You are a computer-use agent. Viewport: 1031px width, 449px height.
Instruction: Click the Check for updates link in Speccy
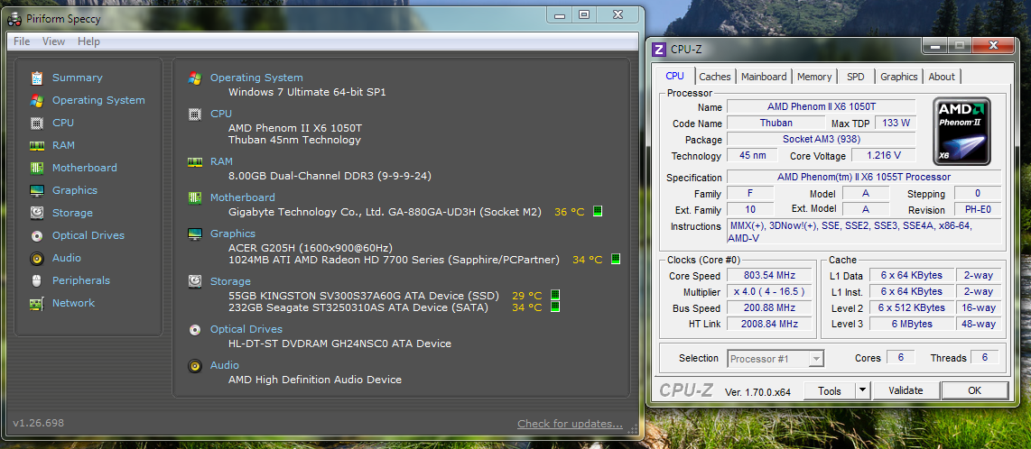coord(570,424)
